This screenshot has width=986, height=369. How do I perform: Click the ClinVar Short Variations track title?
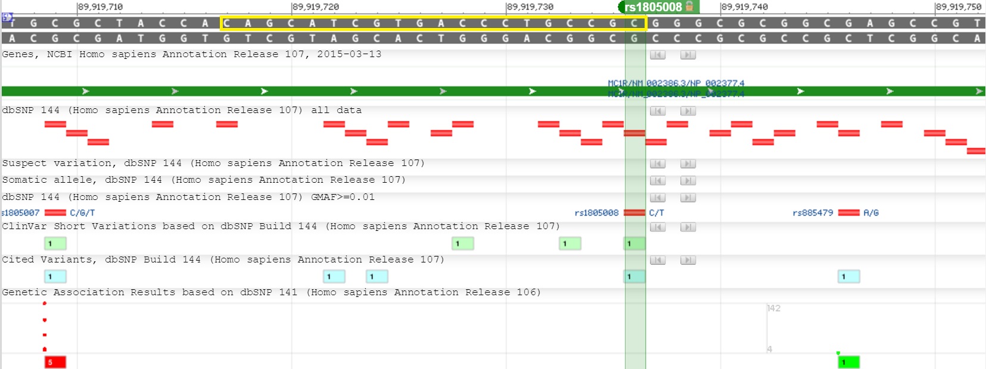click(x=281, y=226)
